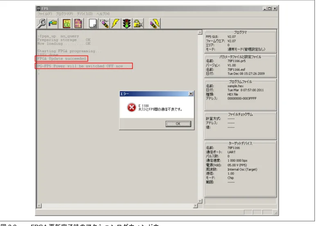Click the FP5 GUI version V2.07
The image size is (316, 226).
pos(231,37)
